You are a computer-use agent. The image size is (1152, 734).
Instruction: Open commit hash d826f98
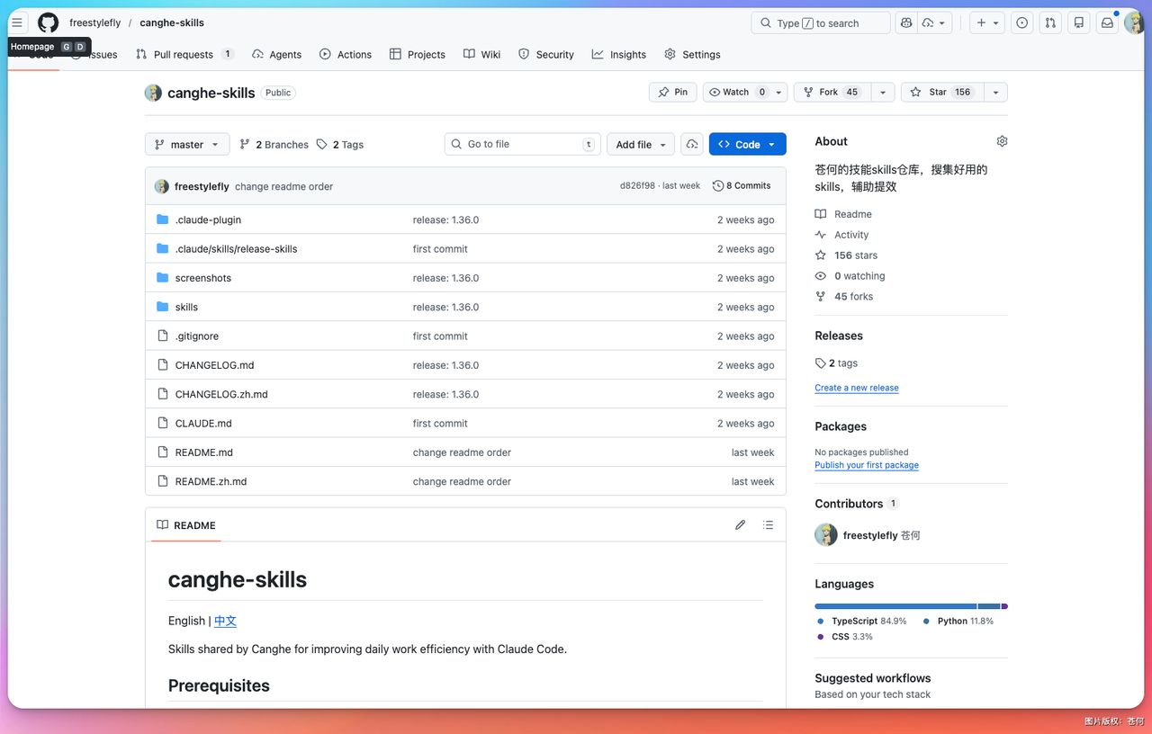coord(637,186)
